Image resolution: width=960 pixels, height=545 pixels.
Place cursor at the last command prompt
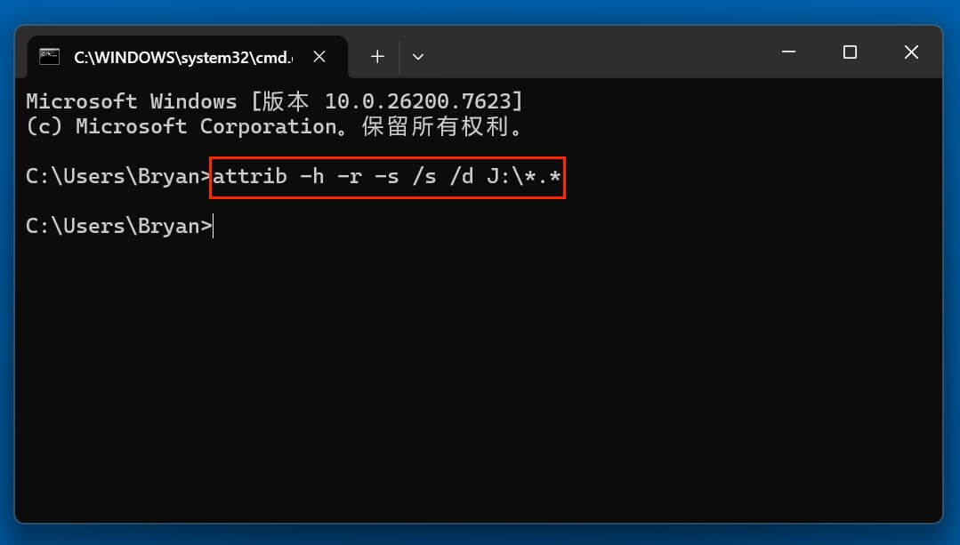tap(214, 226)
